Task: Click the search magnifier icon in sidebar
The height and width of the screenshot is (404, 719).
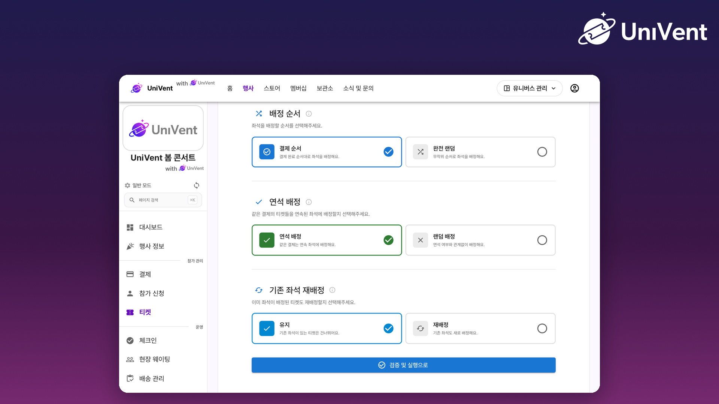Action: click(x=132, y=200)
